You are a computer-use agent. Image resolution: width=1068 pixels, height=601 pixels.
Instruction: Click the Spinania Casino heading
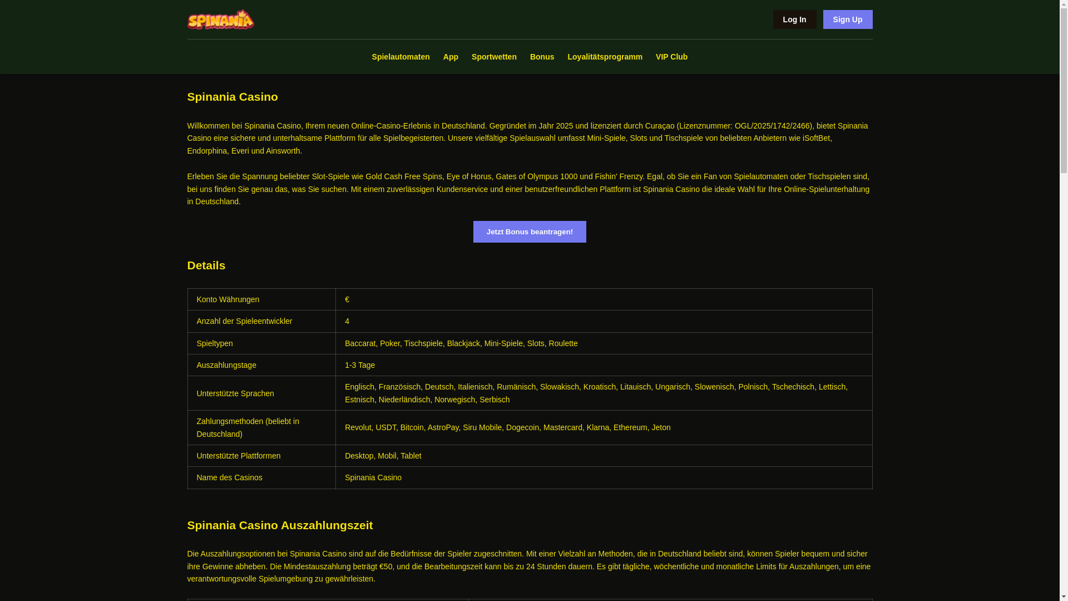pos(233,97)
